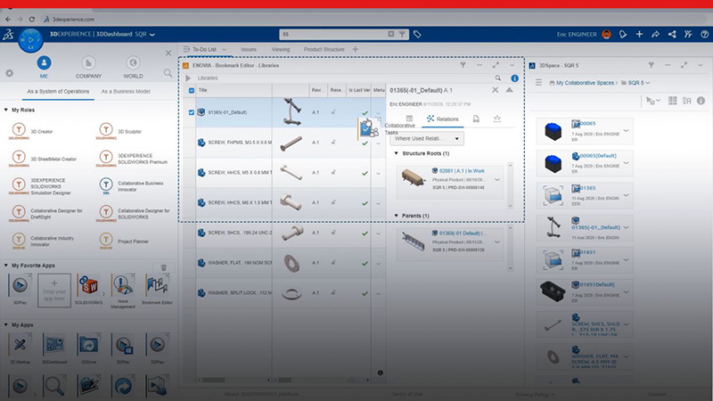Click the Eric ENGINEER user avatar
The image size is (713, 401).
pos(606,34)
